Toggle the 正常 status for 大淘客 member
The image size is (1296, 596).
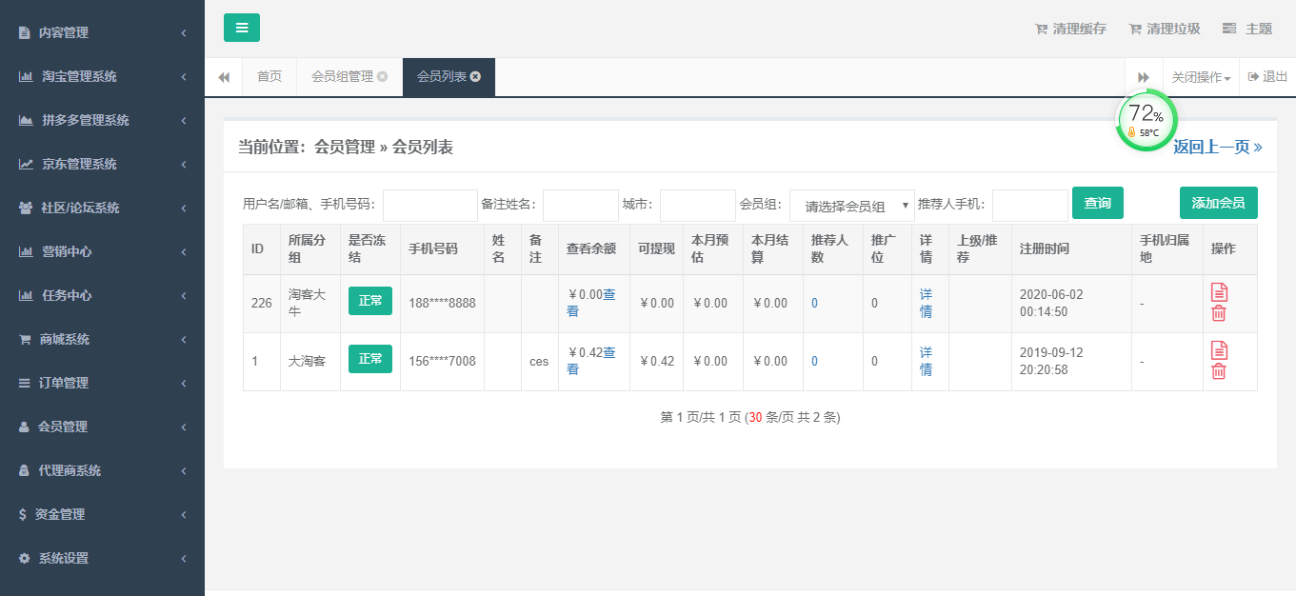pyautogui.click(x=369, y=359)
